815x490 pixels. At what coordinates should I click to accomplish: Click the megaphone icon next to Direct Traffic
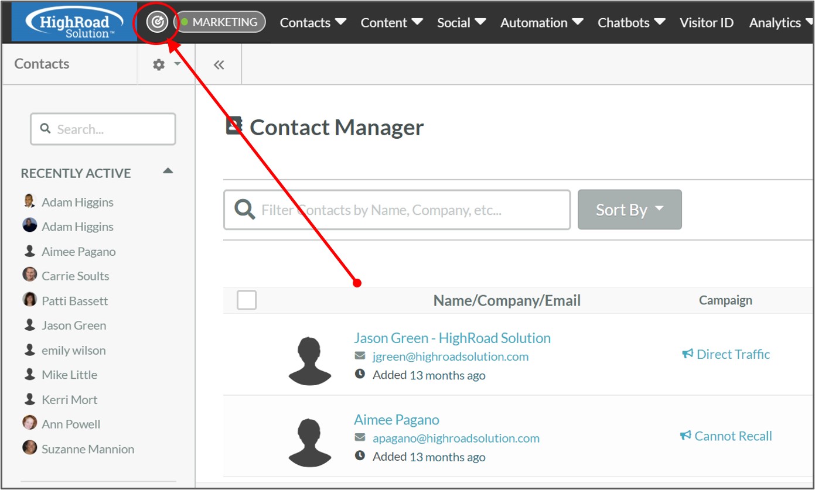pos(687,354)
